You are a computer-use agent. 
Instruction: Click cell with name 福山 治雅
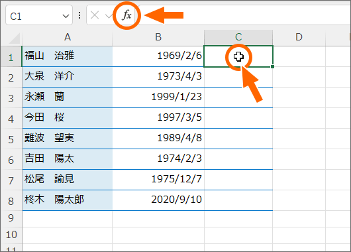(67, 56)
